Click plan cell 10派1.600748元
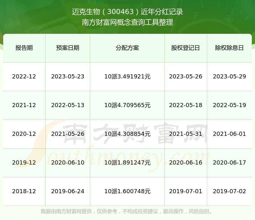Screen dimensions: 255x220 tap(127, 191)
